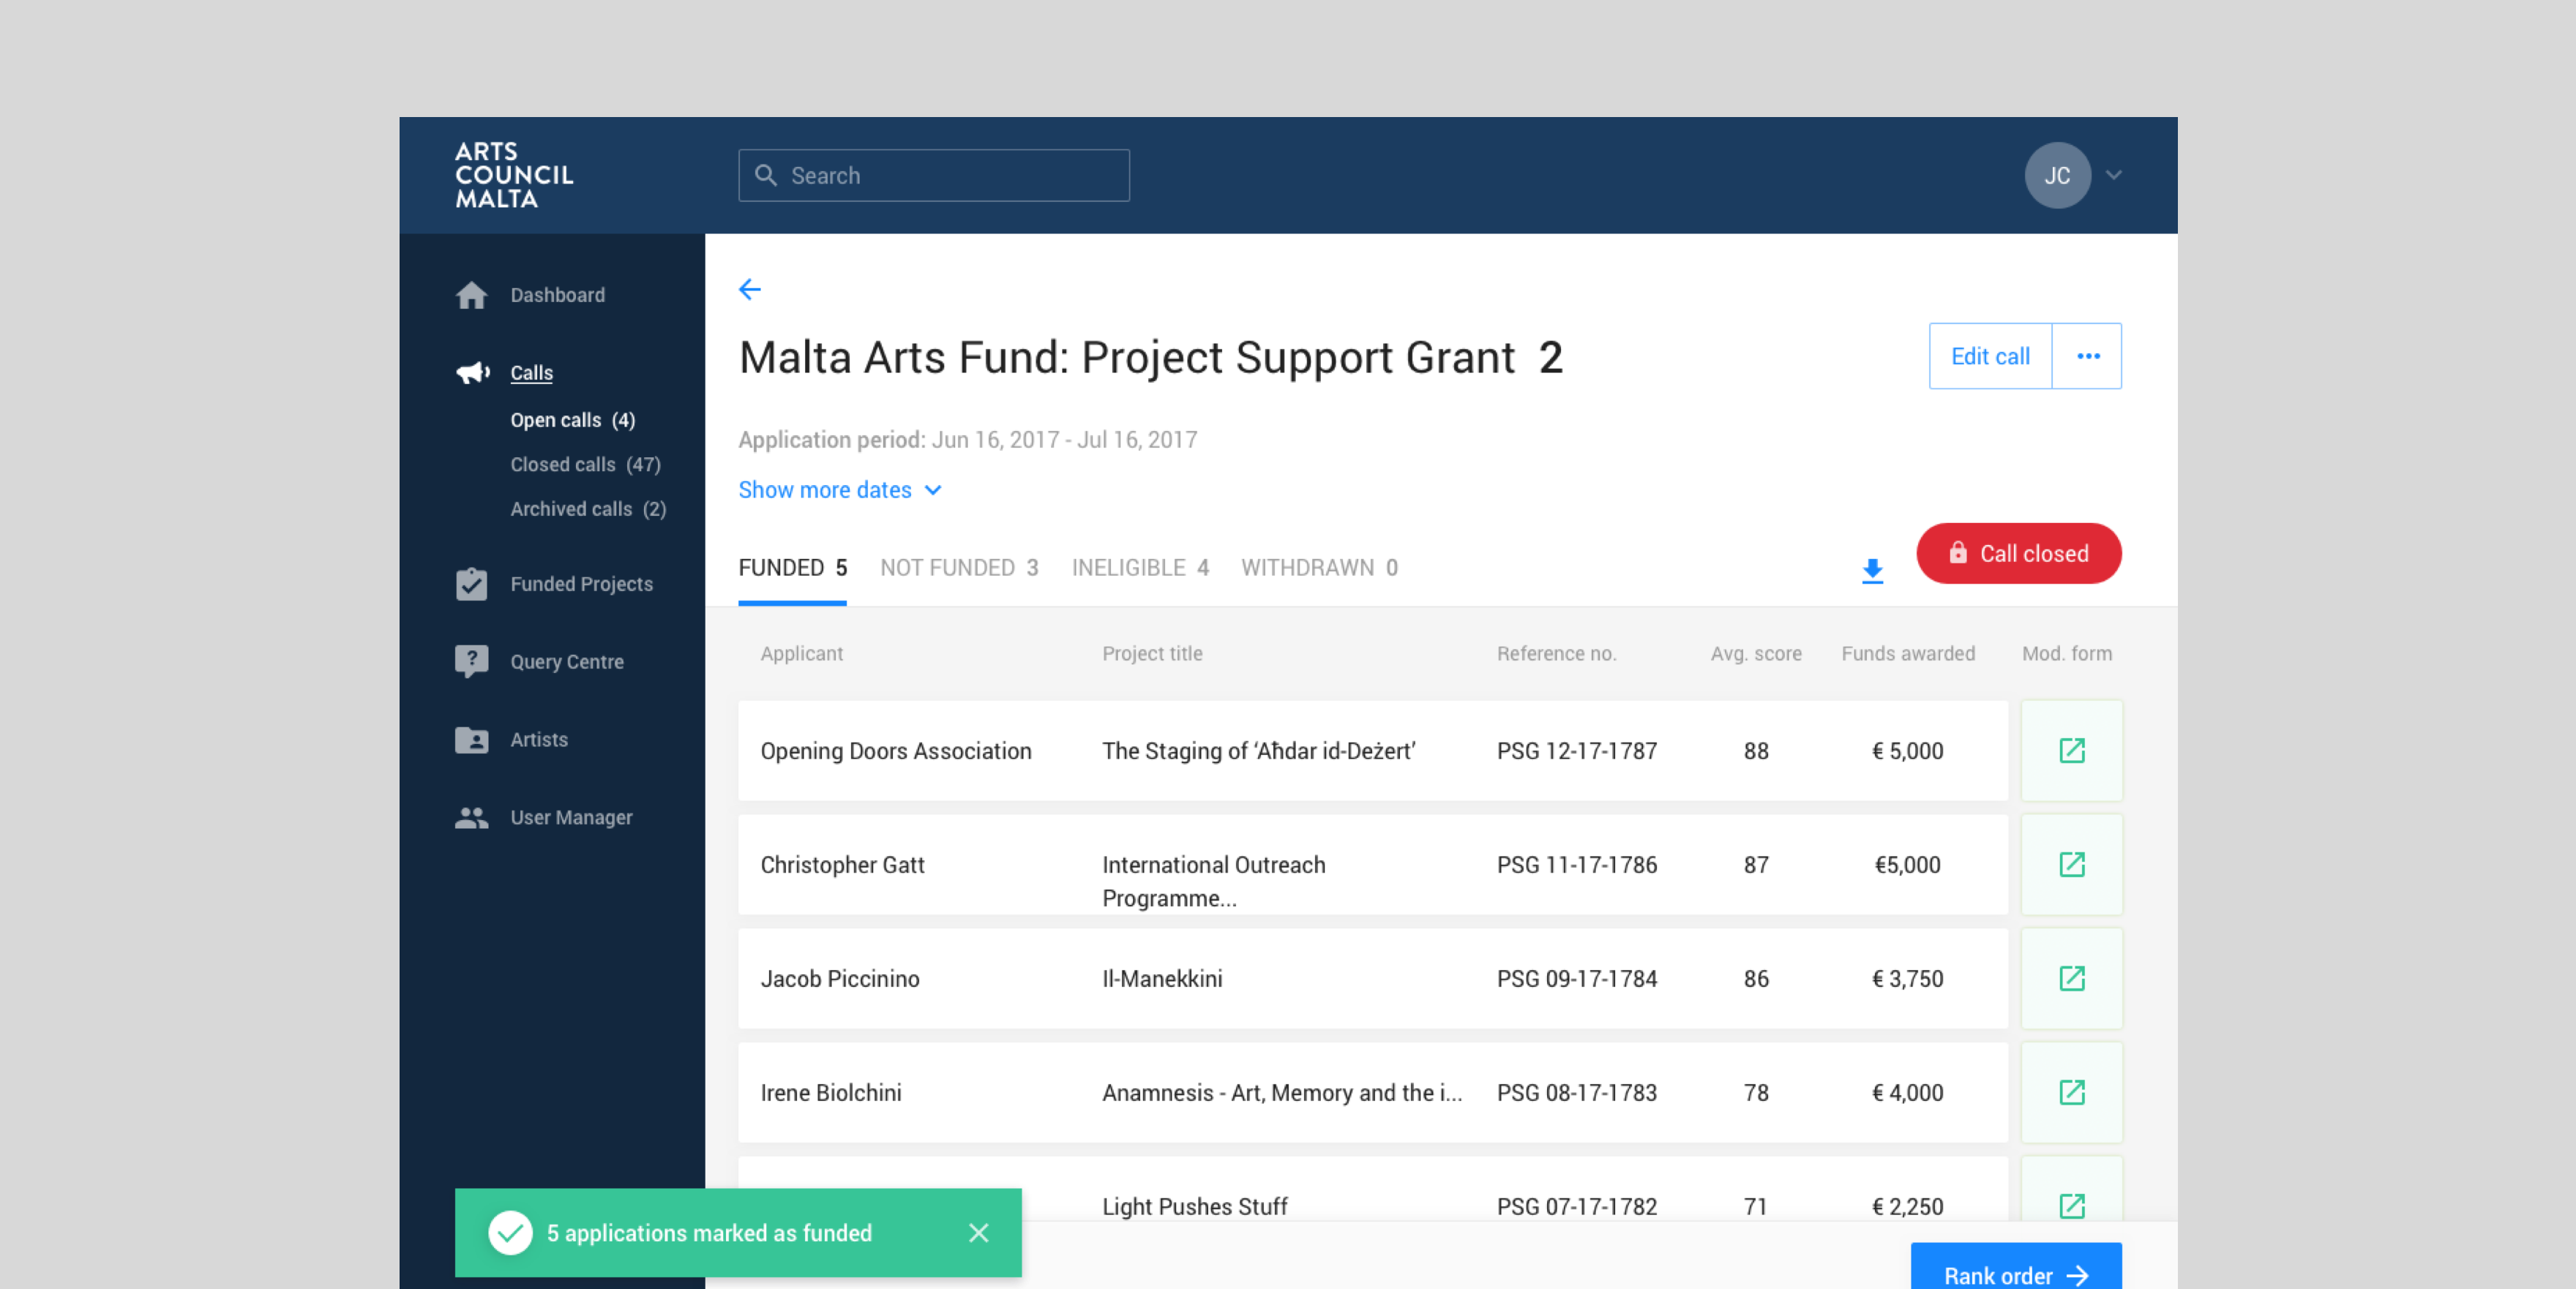Click the JC user avatar
The height and width of the screenshot is (1289, 2576).
(2057, 175)
